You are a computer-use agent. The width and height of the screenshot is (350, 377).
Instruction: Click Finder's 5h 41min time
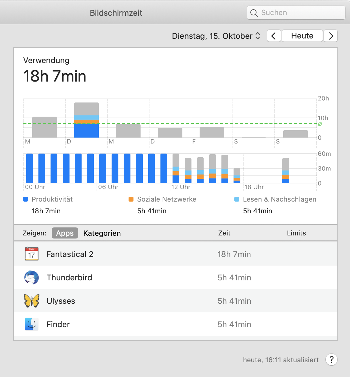234,324
